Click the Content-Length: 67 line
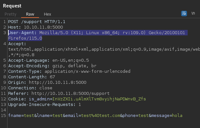This screenshot has width=200, height=128. pyautogui.click(x=32, y=77)
